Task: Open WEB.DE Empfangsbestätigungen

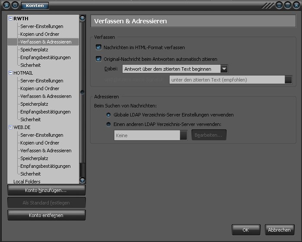Action: point(45,166)
